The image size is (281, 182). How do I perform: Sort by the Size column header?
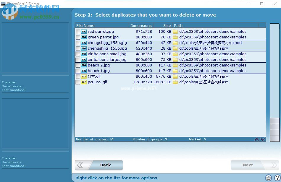click(x=163, y=25)
